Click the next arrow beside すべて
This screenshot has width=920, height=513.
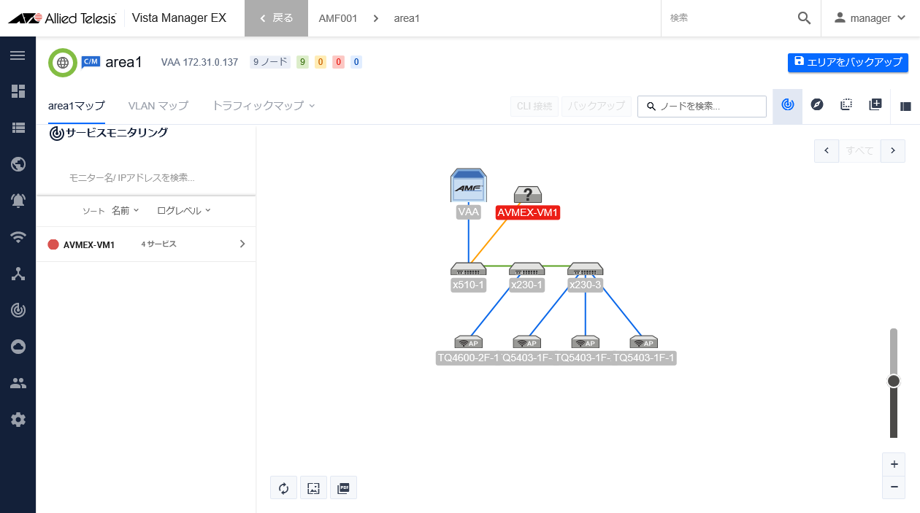pyautogui.click(x=892, y=150)
